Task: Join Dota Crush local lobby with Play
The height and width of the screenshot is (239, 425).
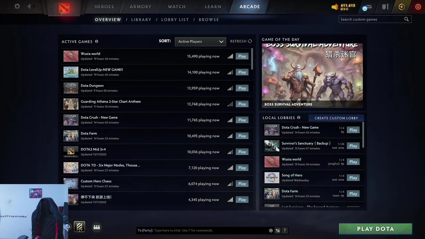Action: click(353, 130)
